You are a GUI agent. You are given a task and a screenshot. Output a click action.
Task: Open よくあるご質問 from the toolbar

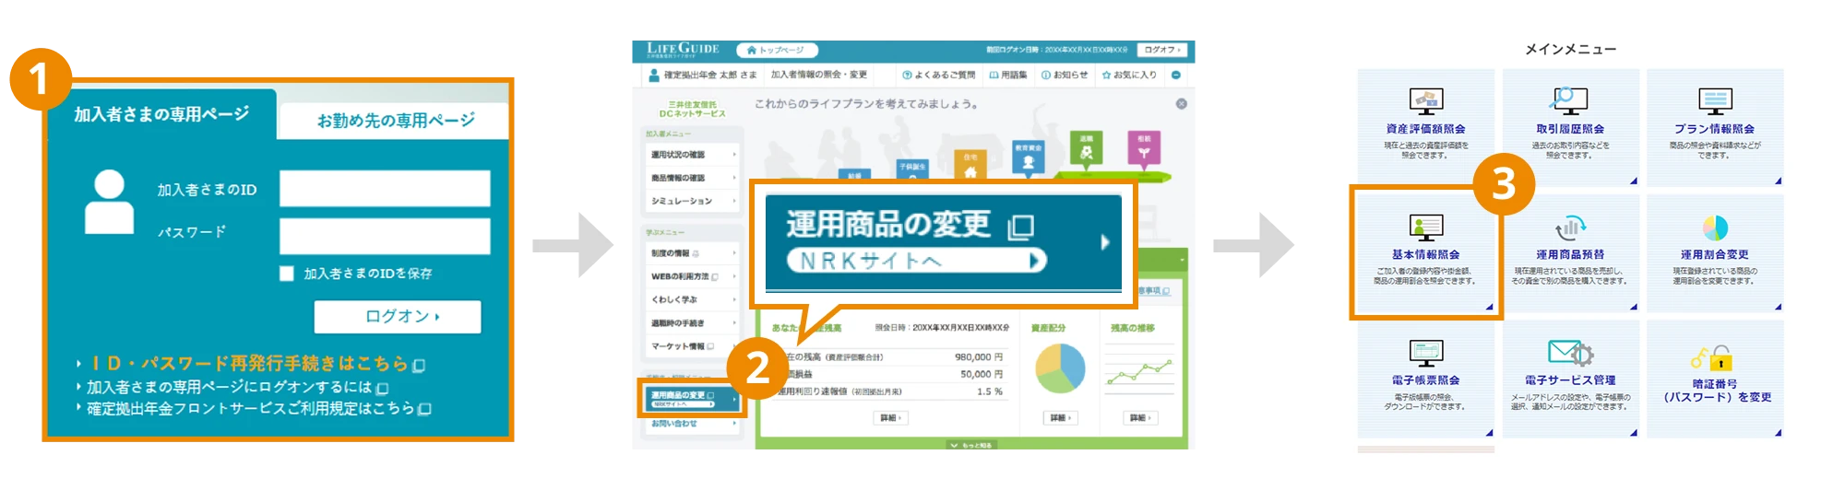[x=938, y=75]
